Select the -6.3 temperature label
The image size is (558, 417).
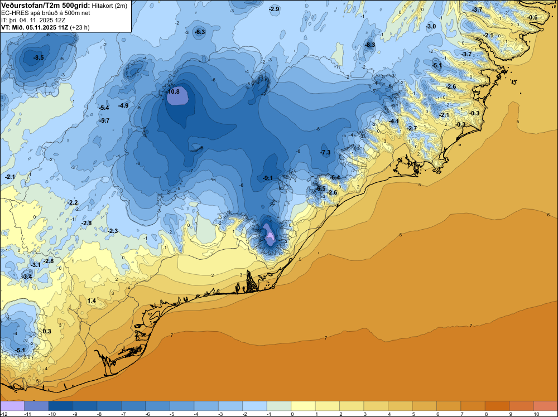click(200, 32)
